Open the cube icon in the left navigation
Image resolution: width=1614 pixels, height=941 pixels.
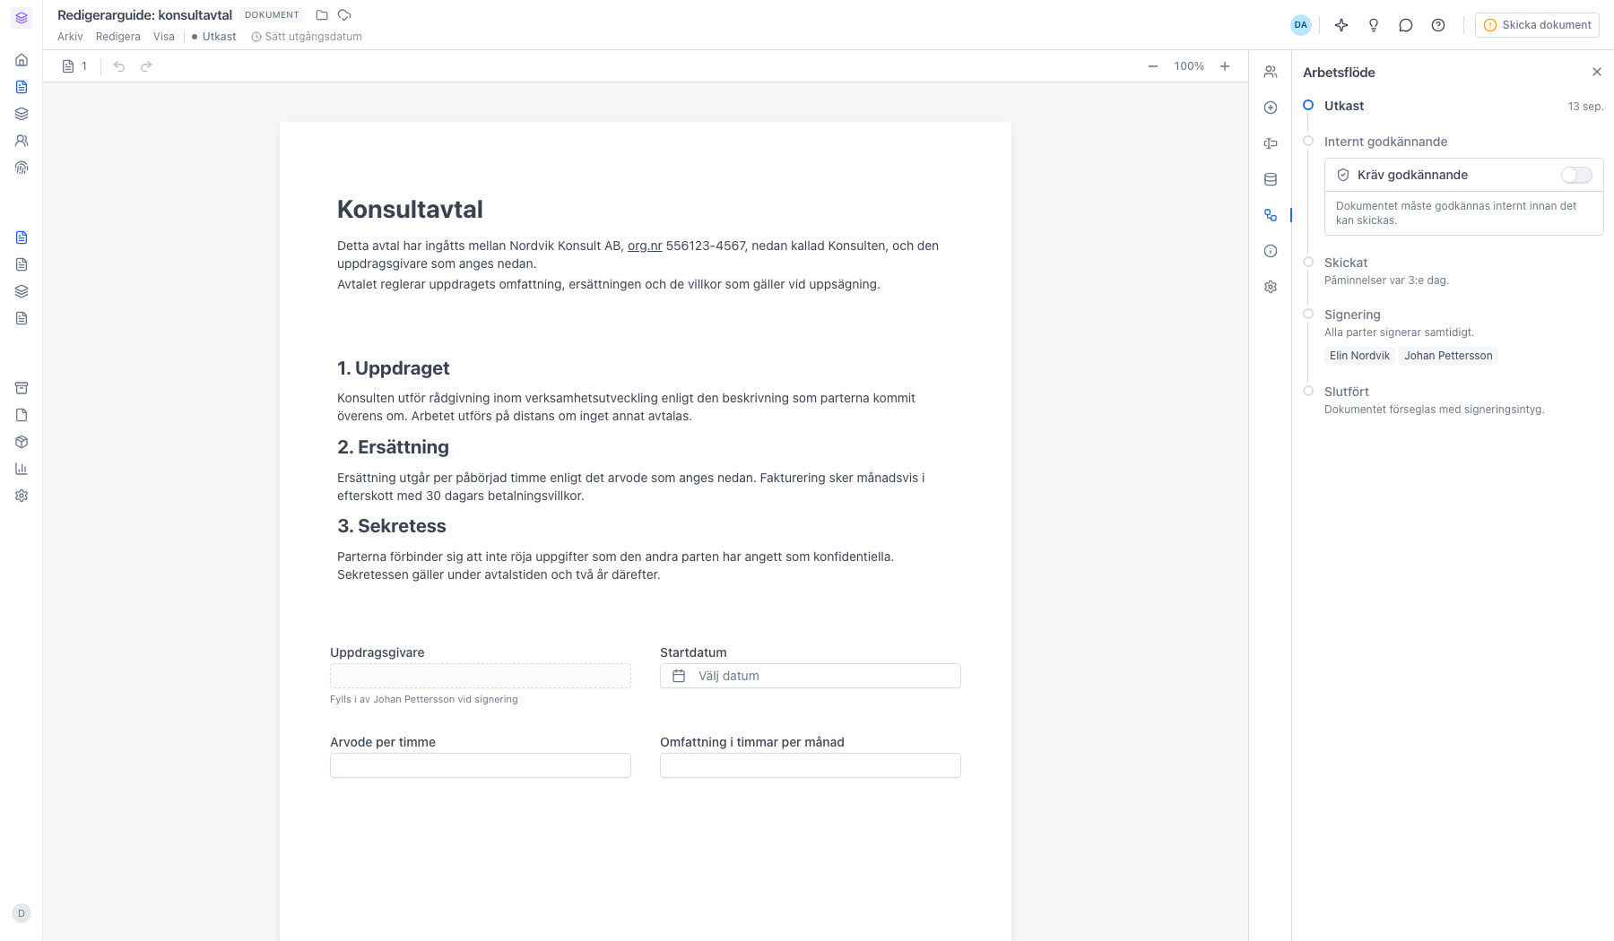[x=22, y=442]
